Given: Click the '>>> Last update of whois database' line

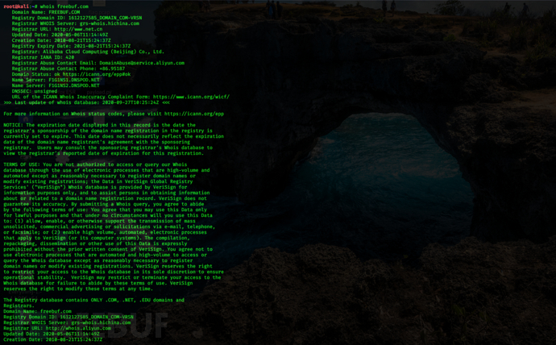Looking at the screenshot, I should tap(86, 102).
